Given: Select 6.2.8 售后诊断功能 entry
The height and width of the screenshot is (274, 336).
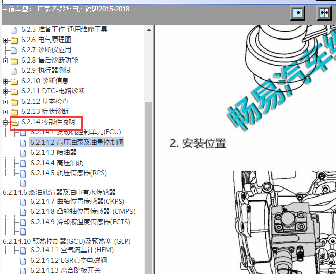Looking at the screenshot, I should 49,60.
